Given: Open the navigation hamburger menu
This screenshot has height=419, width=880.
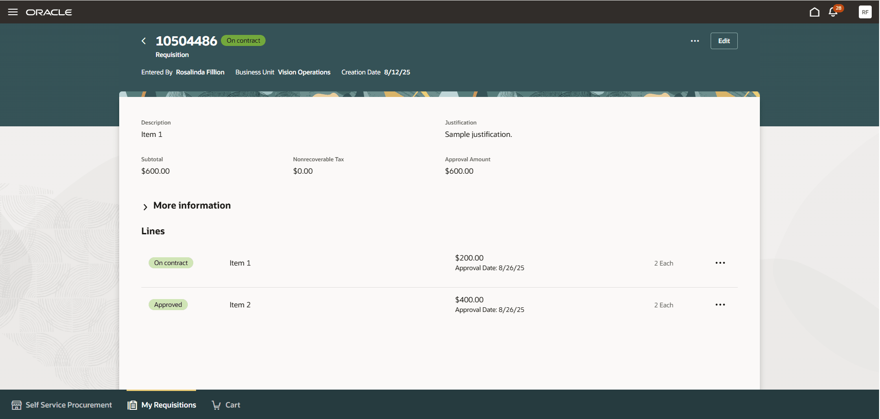Looking at the screenshot, I should pyautogui.click(x=13, y=12).
